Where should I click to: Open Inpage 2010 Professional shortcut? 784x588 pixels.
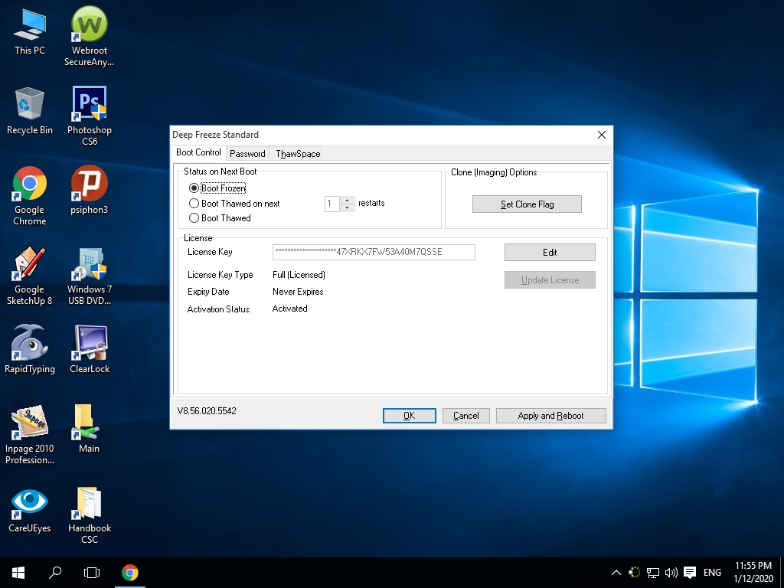point(30,435)
